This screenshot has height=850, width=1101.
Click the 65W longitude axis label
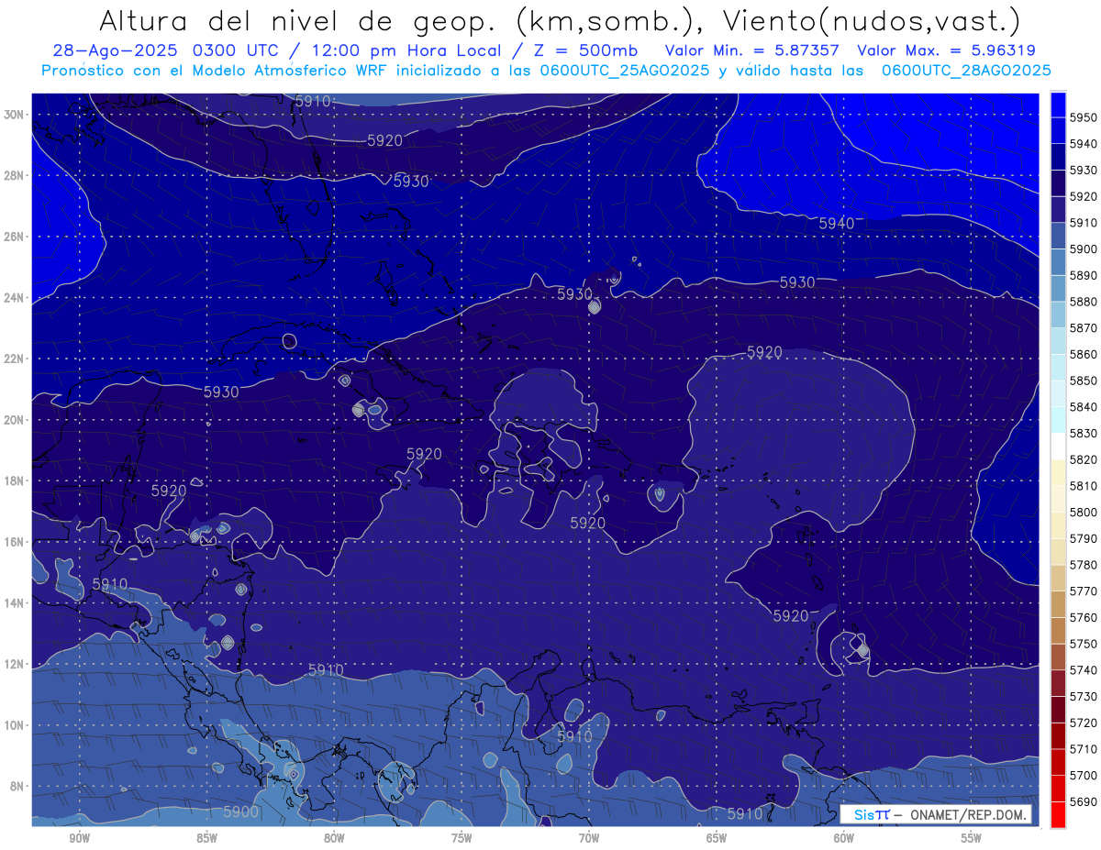pos(717,838)
